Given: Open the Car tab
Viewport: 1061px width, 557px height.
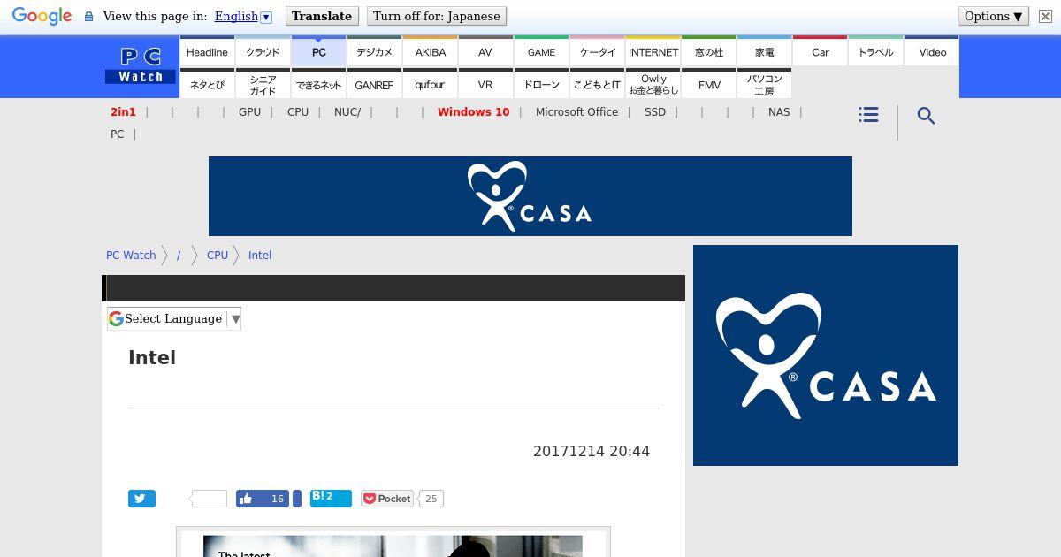Looking at the screenshot, I should [x=820, y=51].
